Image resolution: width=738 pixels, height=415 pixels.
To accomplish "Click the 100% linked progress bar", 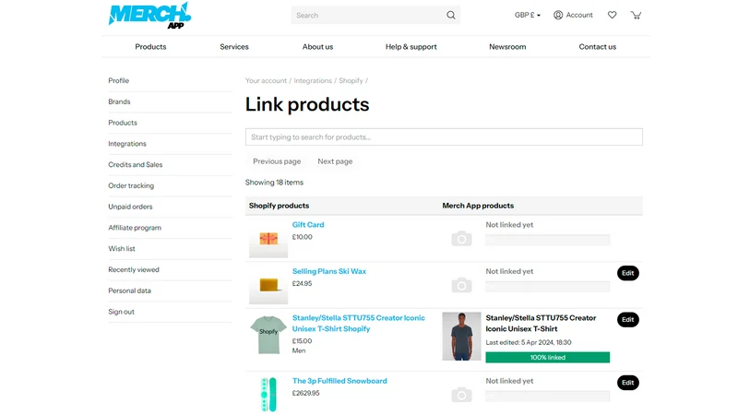I will click(547, 358).
